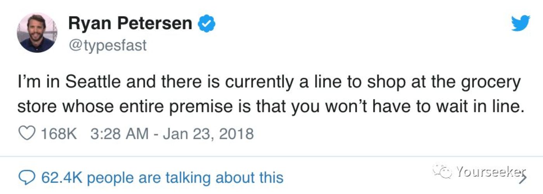543x194 pixels.
Task: Click the Twitter bird logo
Action: coord(520,23)
